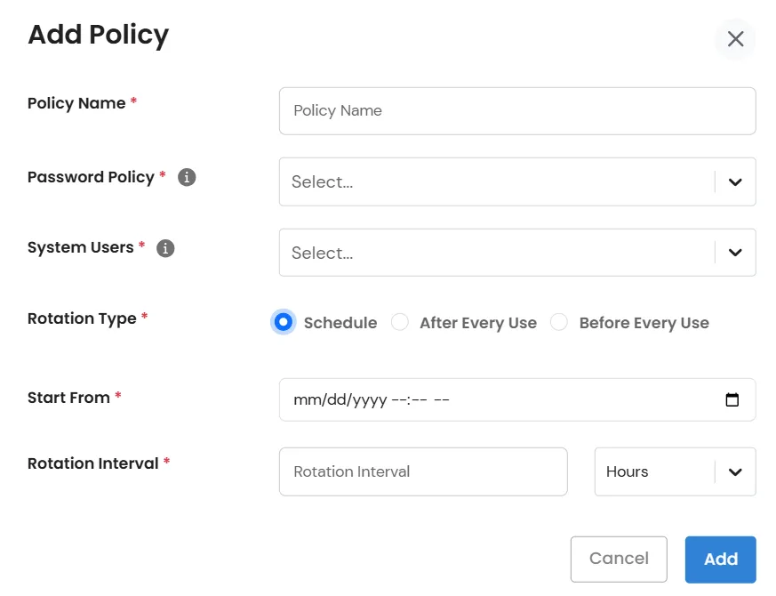Click the Rotation Interval label

click(93, 463)
